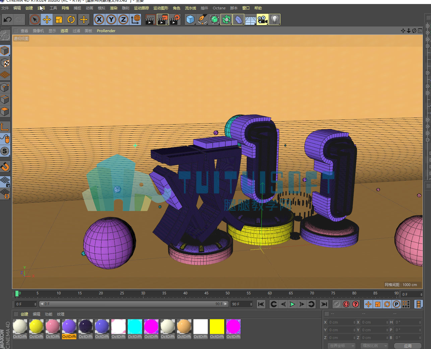Viewport: 431px width, 349px height.
Task: Select the Live Selection arrow tool
Action: click(35, 20)
